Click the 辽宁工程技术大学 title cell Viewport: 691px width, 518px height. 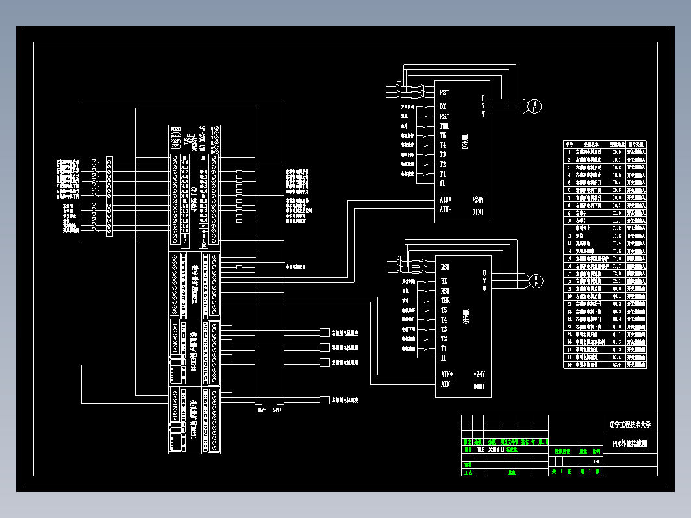point(630,425)
